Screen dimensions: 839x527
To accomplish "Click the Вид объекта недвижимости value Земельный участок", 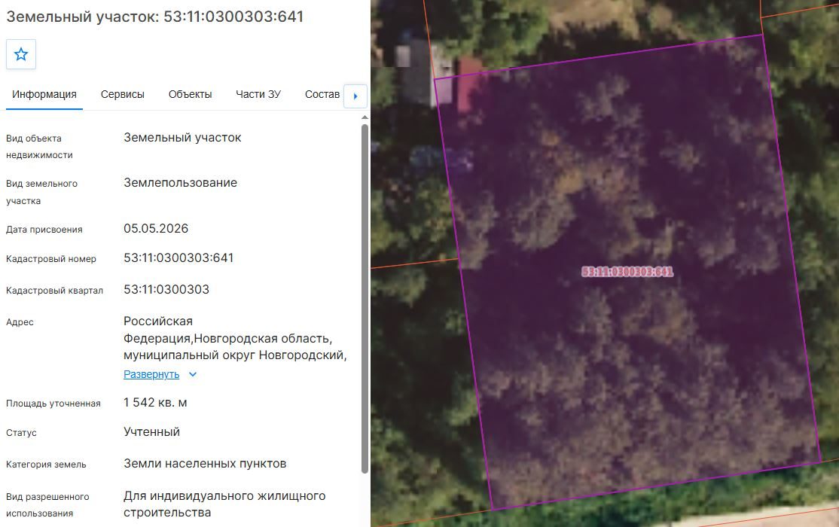I will (182, 138).
